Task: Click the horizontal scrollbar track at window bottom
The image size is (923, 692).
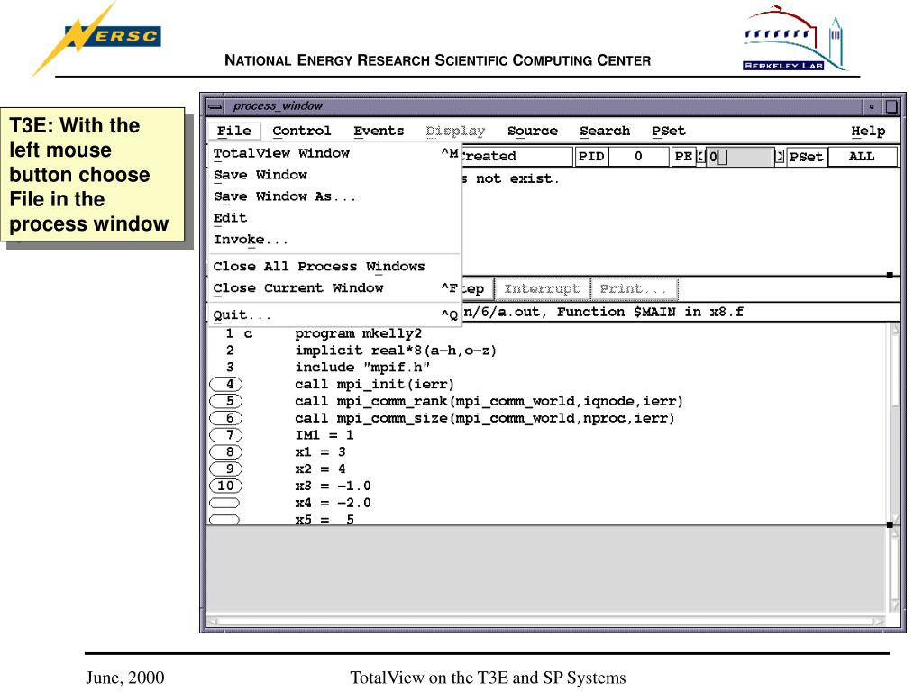Action: pyautogui.click(x=545, y=621)
